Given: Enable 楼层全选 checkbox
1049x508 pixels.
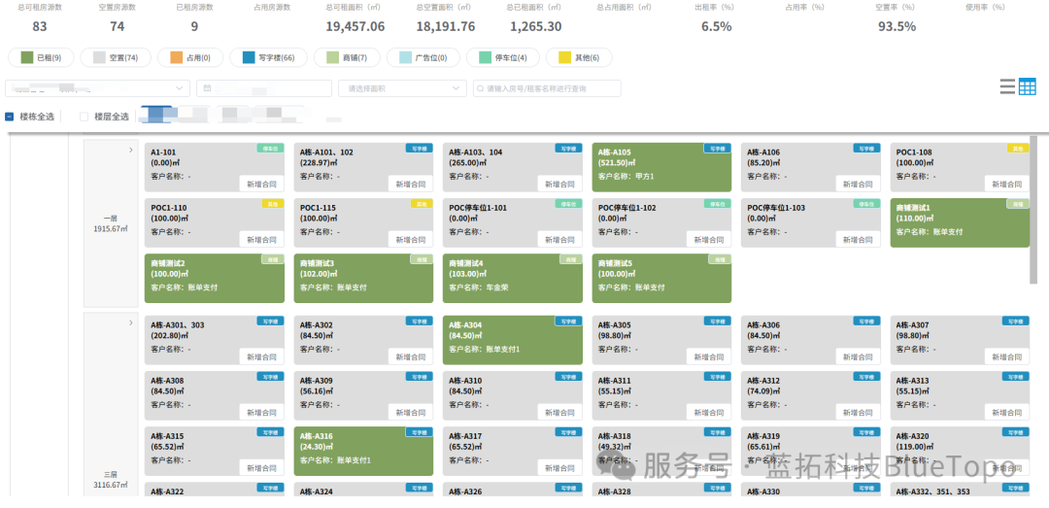Looking at the screenshot, I should (84, 117).
